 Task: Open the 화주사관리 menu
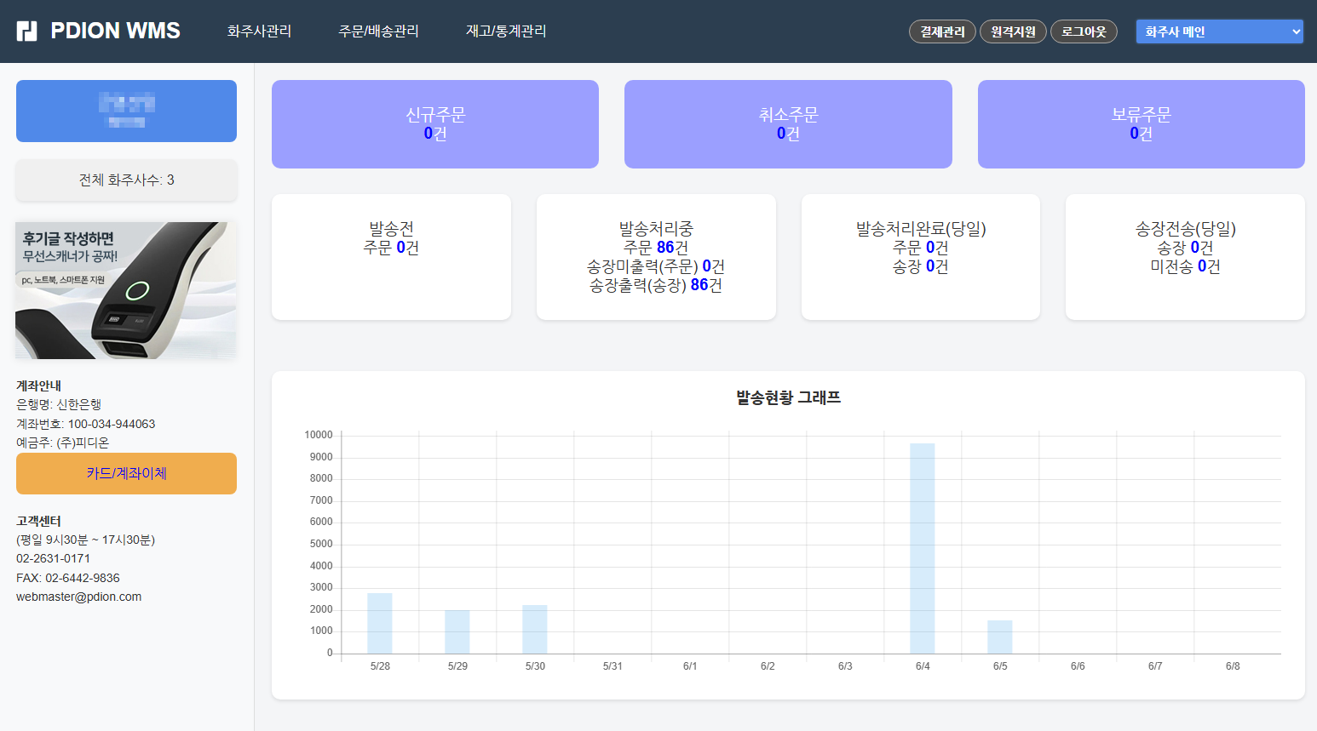259,31
